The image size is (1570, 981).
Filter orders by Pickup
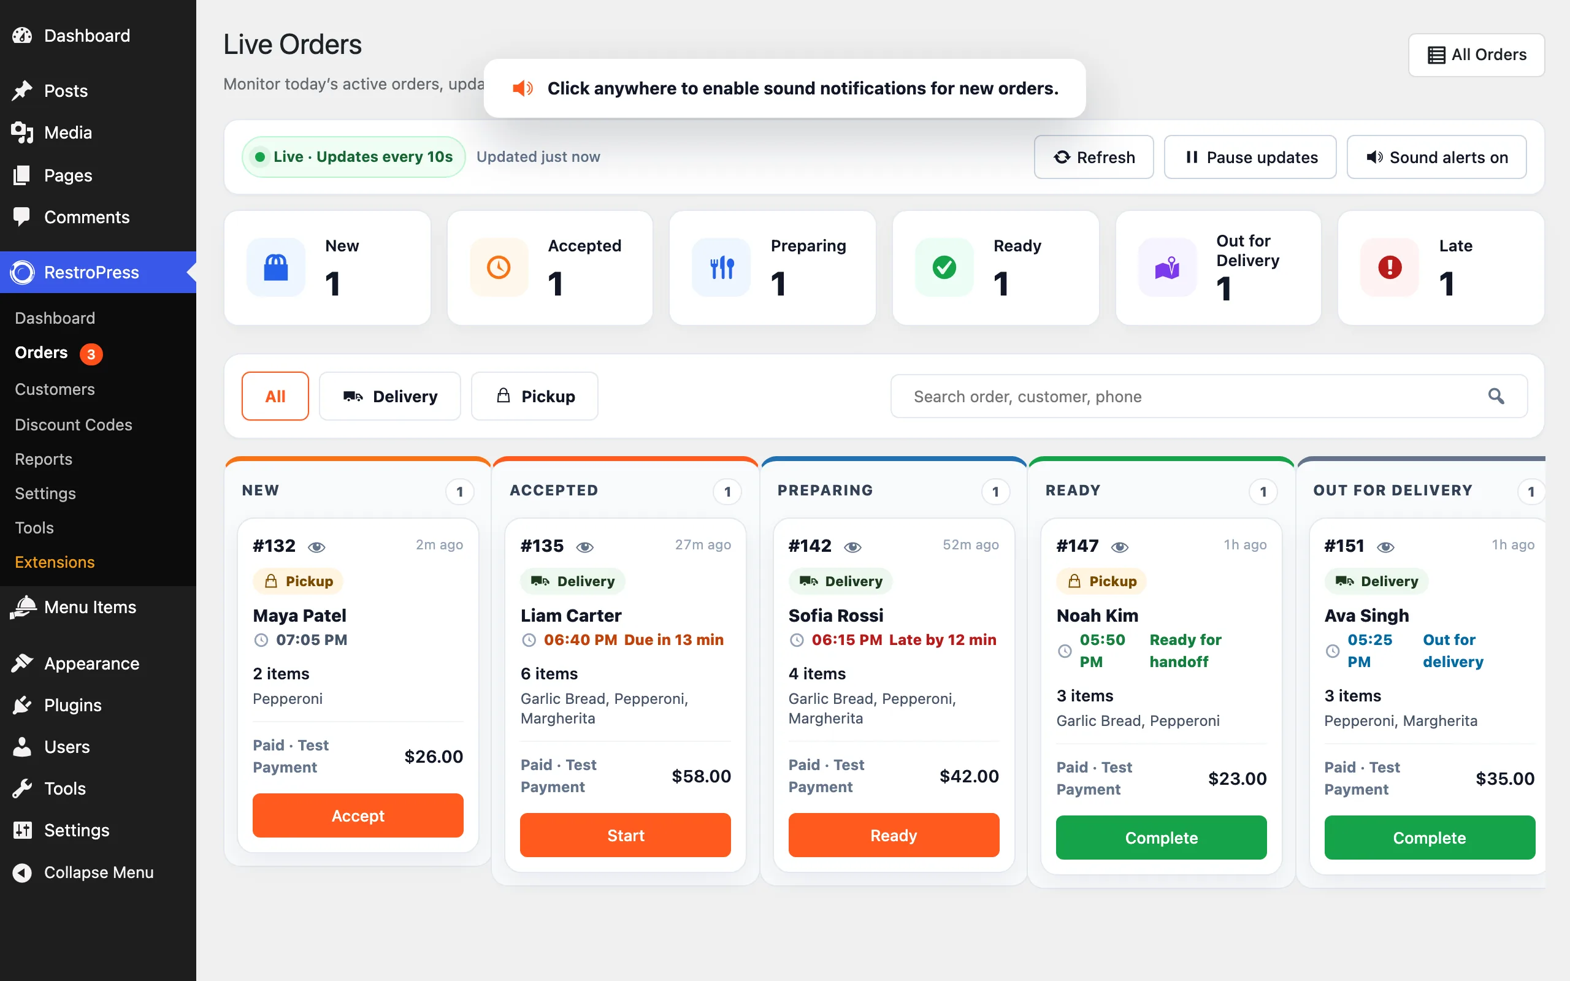click(535, 396)
